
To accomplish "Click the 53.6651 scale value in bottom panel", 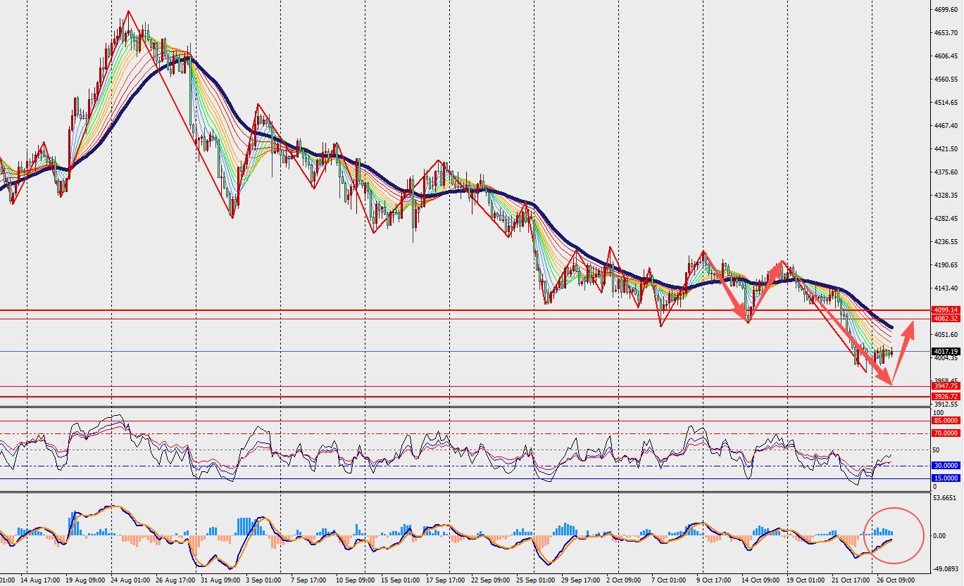I will 945,498.
